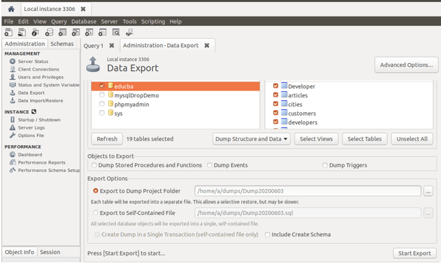
Task: Open the object inspector toolbar icon
Action: [35, 32]
